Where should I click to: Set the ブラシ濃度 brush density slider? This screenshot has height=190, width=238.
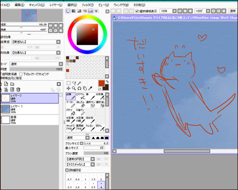96,153
